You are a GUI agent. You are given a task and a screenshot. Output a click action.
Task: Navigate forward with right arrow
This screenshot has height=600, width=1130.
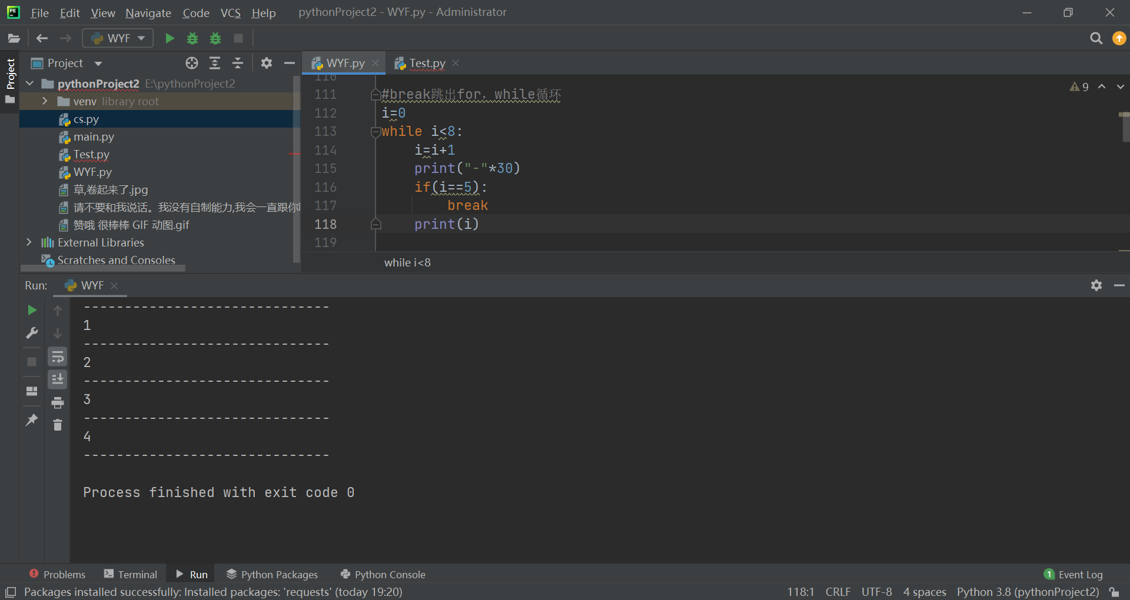tap(65, 38)
